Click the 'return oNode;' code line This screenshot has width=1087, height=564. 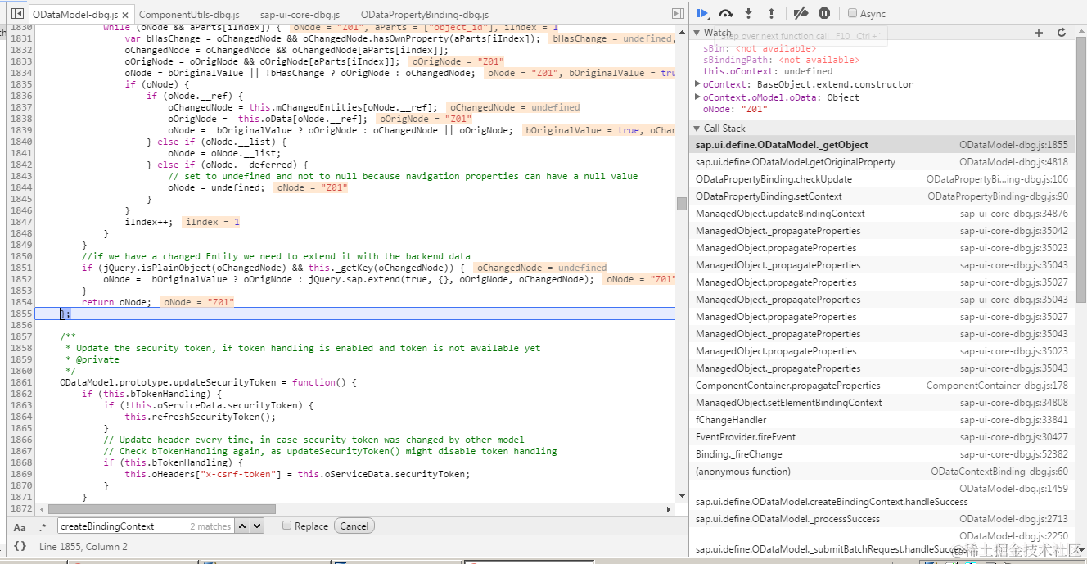[x=116, y=302]
